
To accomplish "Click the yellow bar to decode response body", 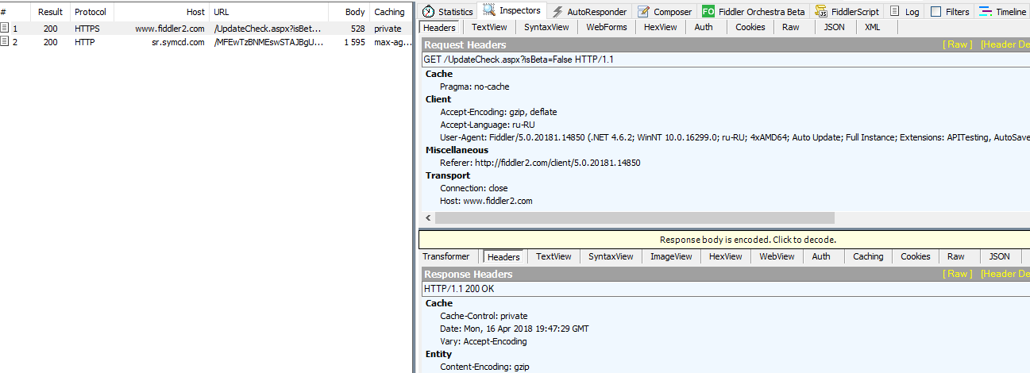I will 724,240.
